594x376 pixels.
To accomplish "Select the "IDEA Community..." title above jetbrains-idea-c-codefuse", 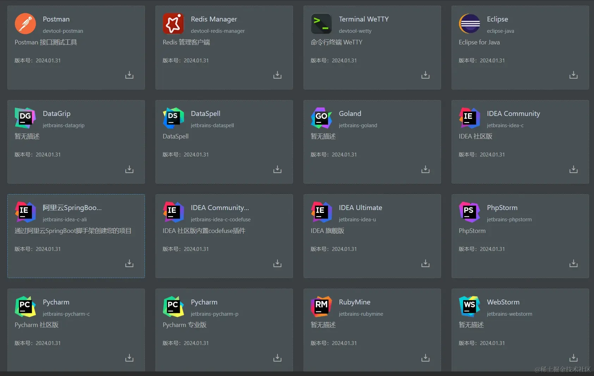I will click(220, 208).
